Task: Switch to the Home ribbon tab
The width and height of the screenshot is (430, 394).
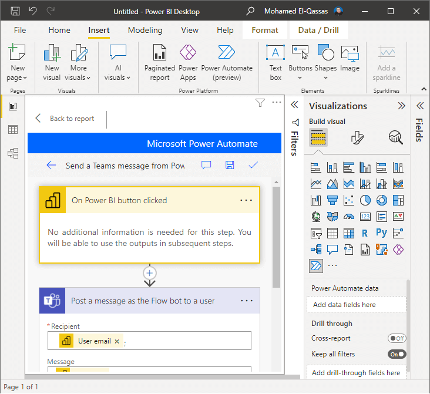Action: coord(59,30)
